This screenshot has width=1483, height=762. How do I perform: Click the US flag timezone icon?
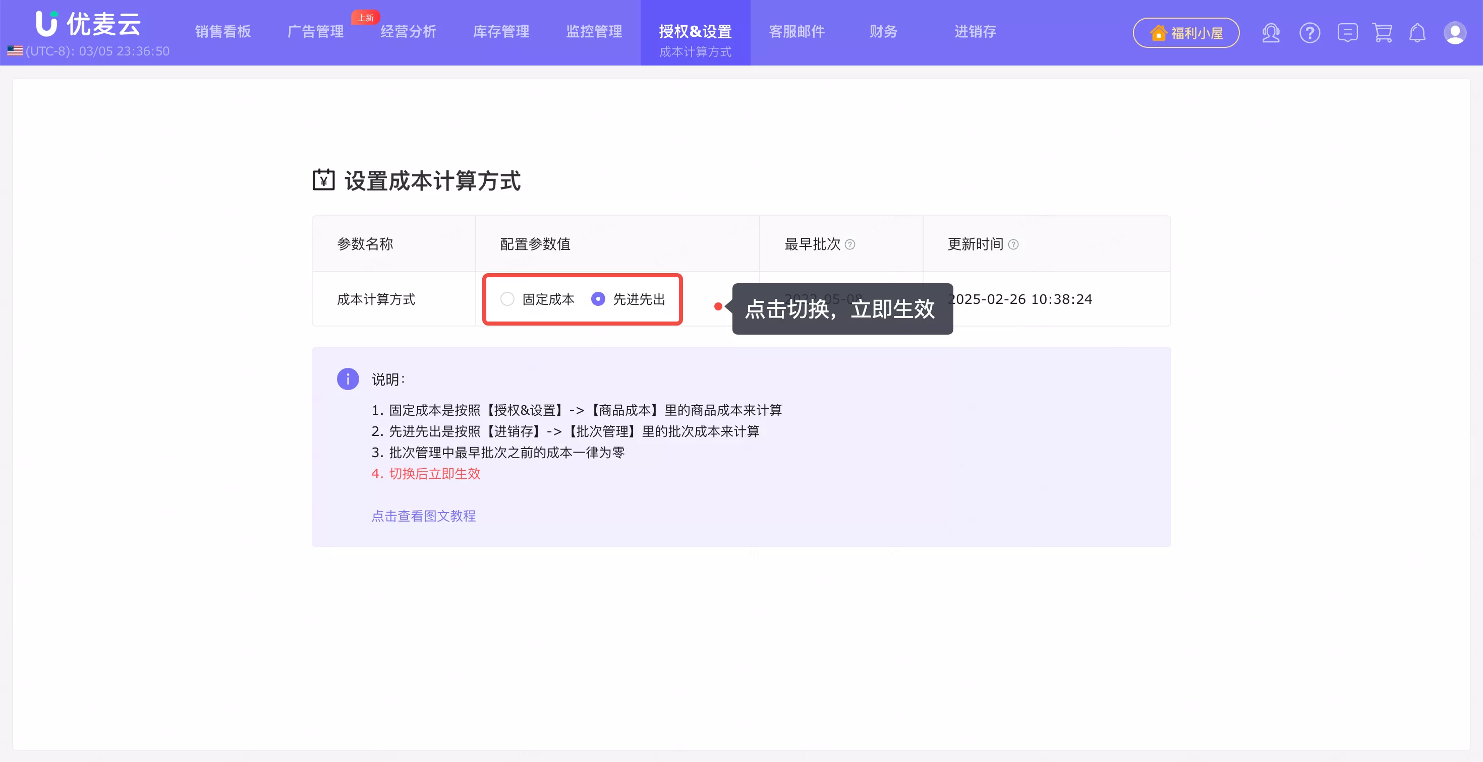(15, 51)
